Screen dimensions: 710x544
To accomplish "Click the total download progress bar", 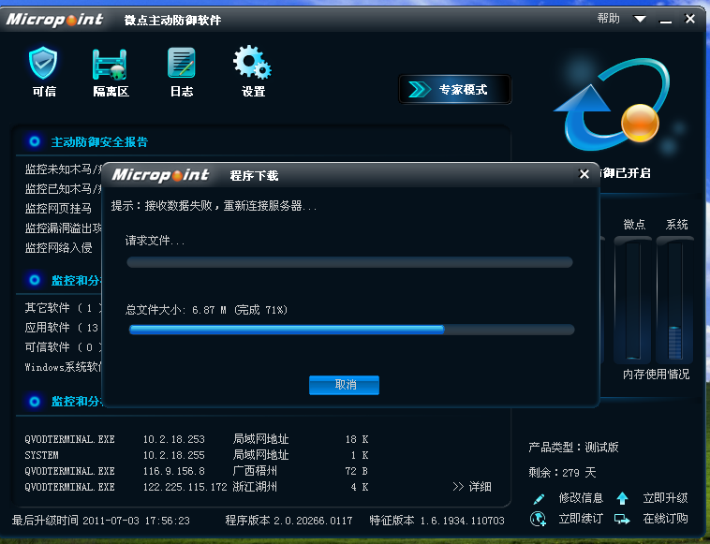I will (351, 330).
